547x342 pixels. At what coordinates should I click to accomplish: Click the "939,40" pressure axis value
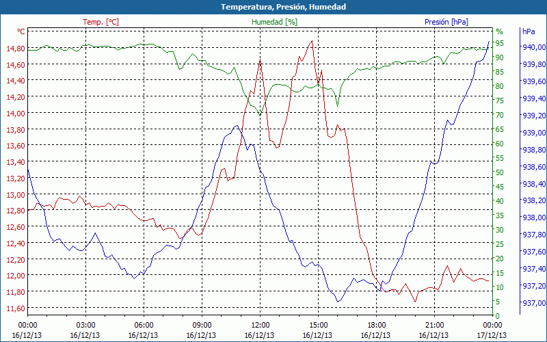[533, 98]
